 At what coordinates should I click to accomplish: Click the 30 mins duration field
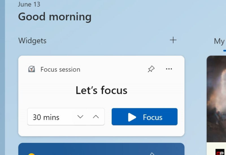48,117
